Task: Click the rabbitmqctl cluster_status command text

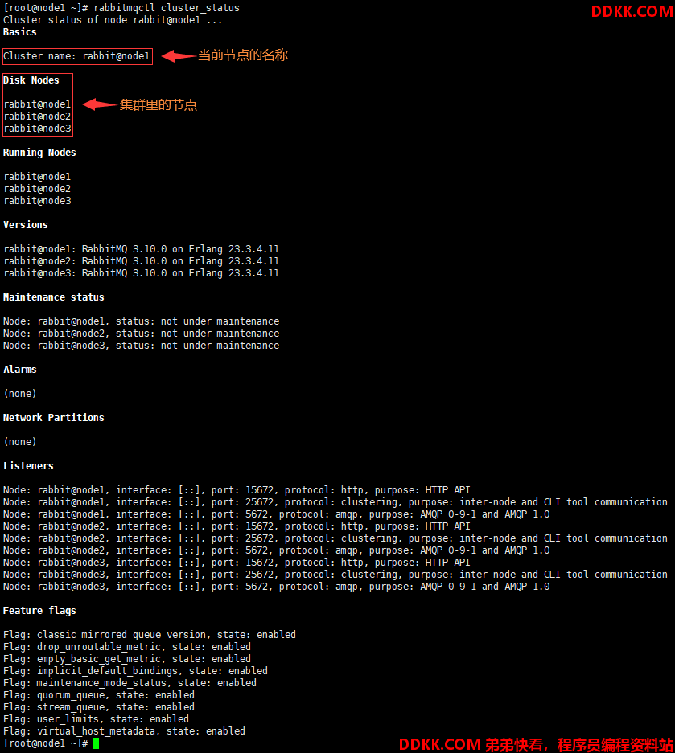Action: click(167, 8)
